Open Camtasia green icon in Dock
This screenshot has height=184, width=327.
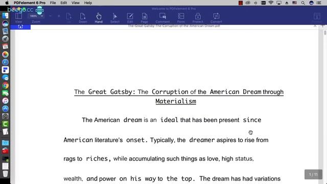click(5, 124)
